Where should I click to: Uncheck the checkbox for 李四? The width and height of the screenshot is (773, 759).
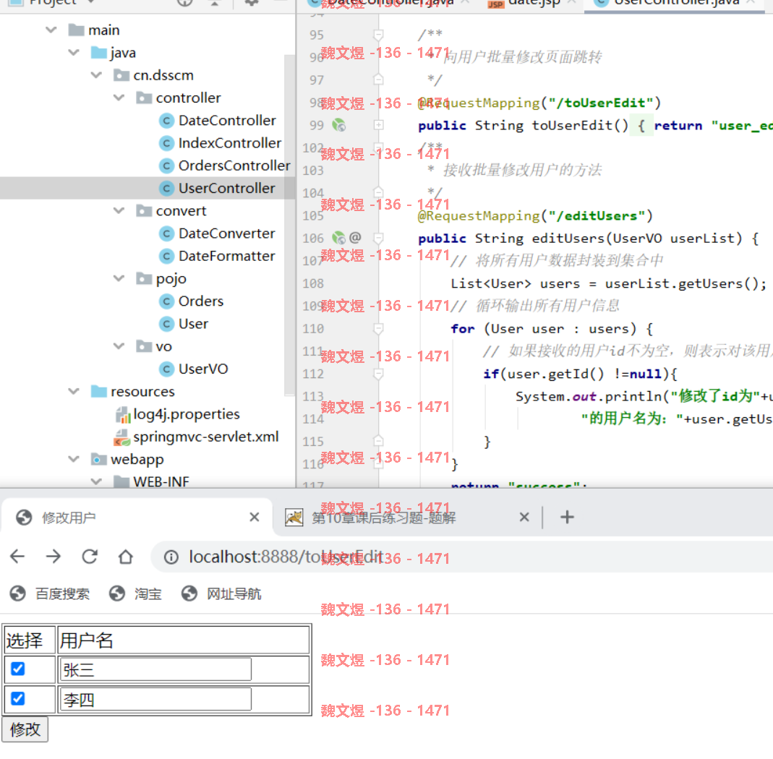(18, 698)
